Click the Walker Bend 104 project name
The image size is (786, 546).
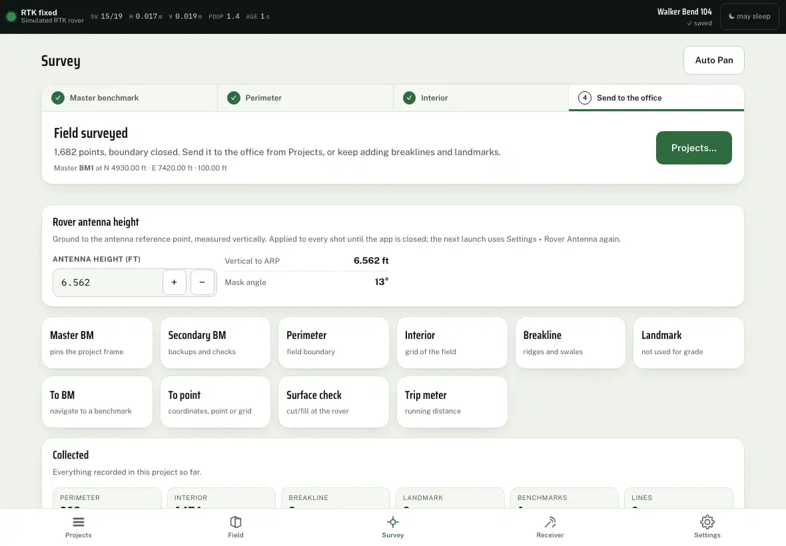pyautogui.click(x=684, y=11)
